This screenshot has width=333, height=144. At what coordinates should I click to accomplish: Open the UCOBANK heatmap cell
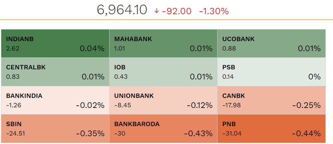271,44
